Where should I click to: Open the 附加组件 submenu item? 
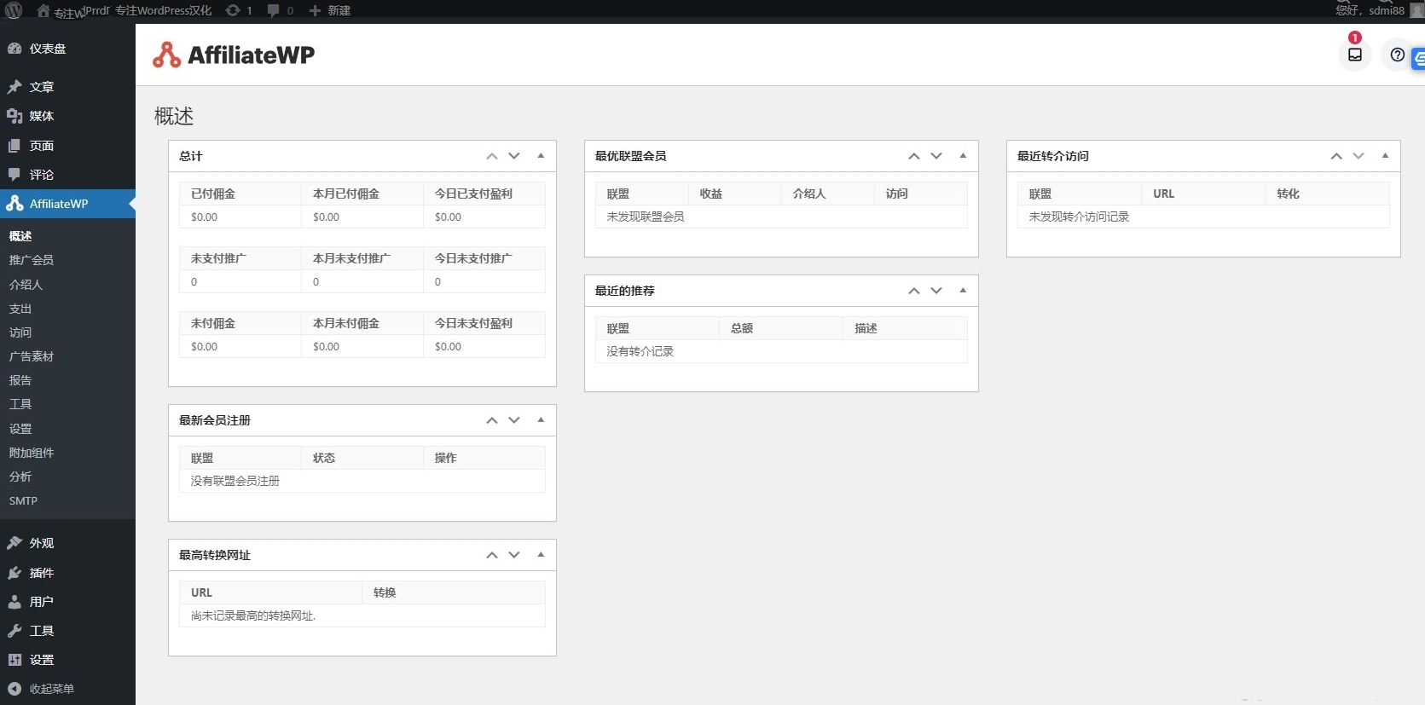tap(32, 453)
